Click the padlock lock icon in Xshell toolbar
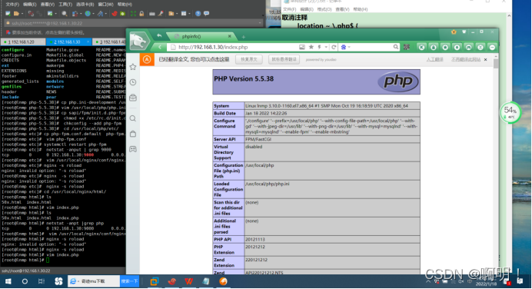The image size is (532, 289). (141, 14)
